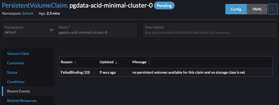The width and height of the screenshot is (279, 105).
Task: Click the Name input field
Action: (97, 30)
